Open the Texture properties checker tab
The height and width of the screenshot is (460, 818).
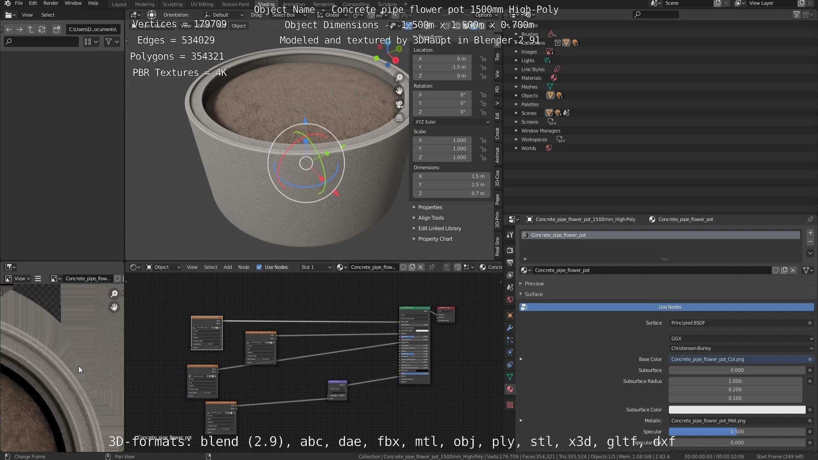pyautogui.click(x=510, y=405)
